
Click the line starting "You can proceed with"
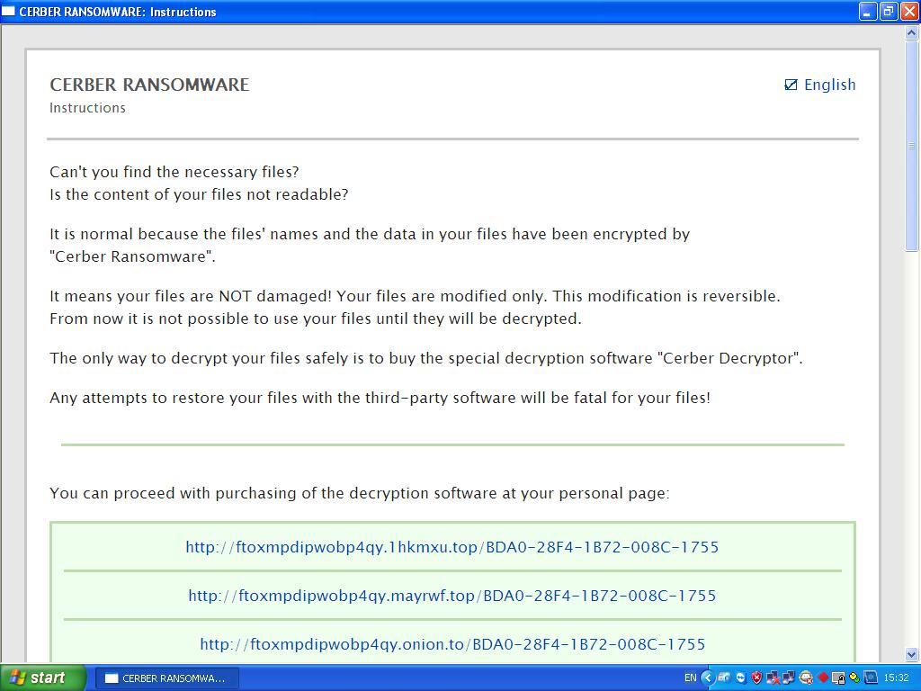tap(360, 493)
